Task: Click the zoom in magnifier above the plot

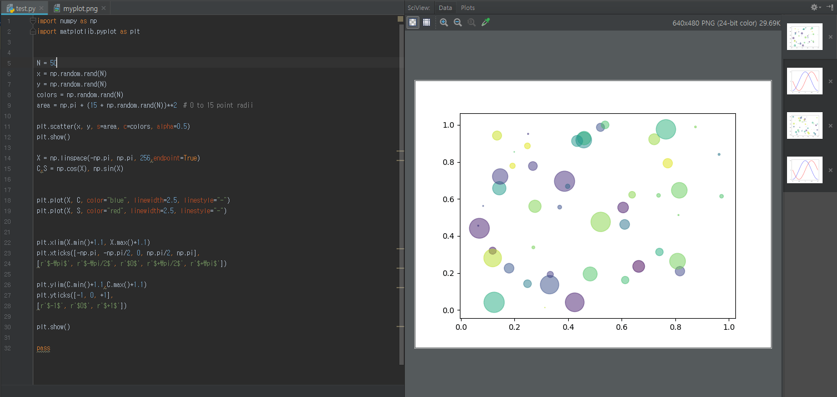Action: (x=444, y=22)
